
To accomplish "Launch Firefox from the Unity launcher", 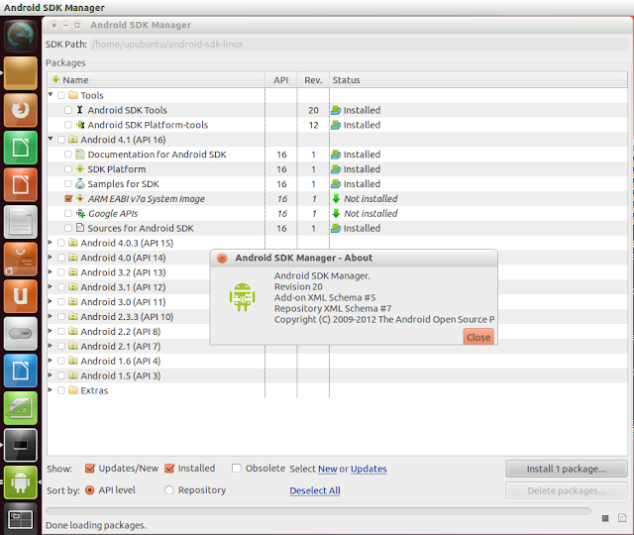I will [20, 110].
